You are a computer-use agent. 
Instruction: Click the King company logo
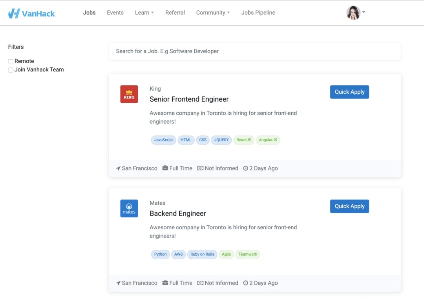pyautogui.click(x=129, y=94)
